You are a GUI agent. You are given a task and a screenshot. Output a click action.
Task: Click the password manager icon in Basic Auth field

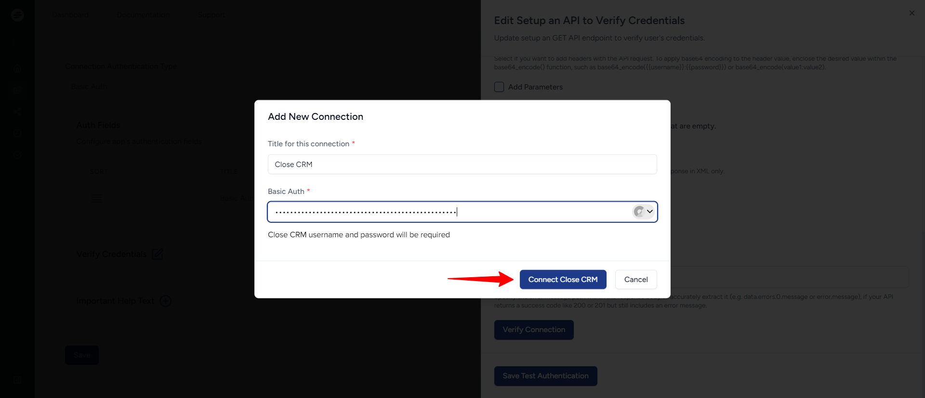(x=639, y=212)
